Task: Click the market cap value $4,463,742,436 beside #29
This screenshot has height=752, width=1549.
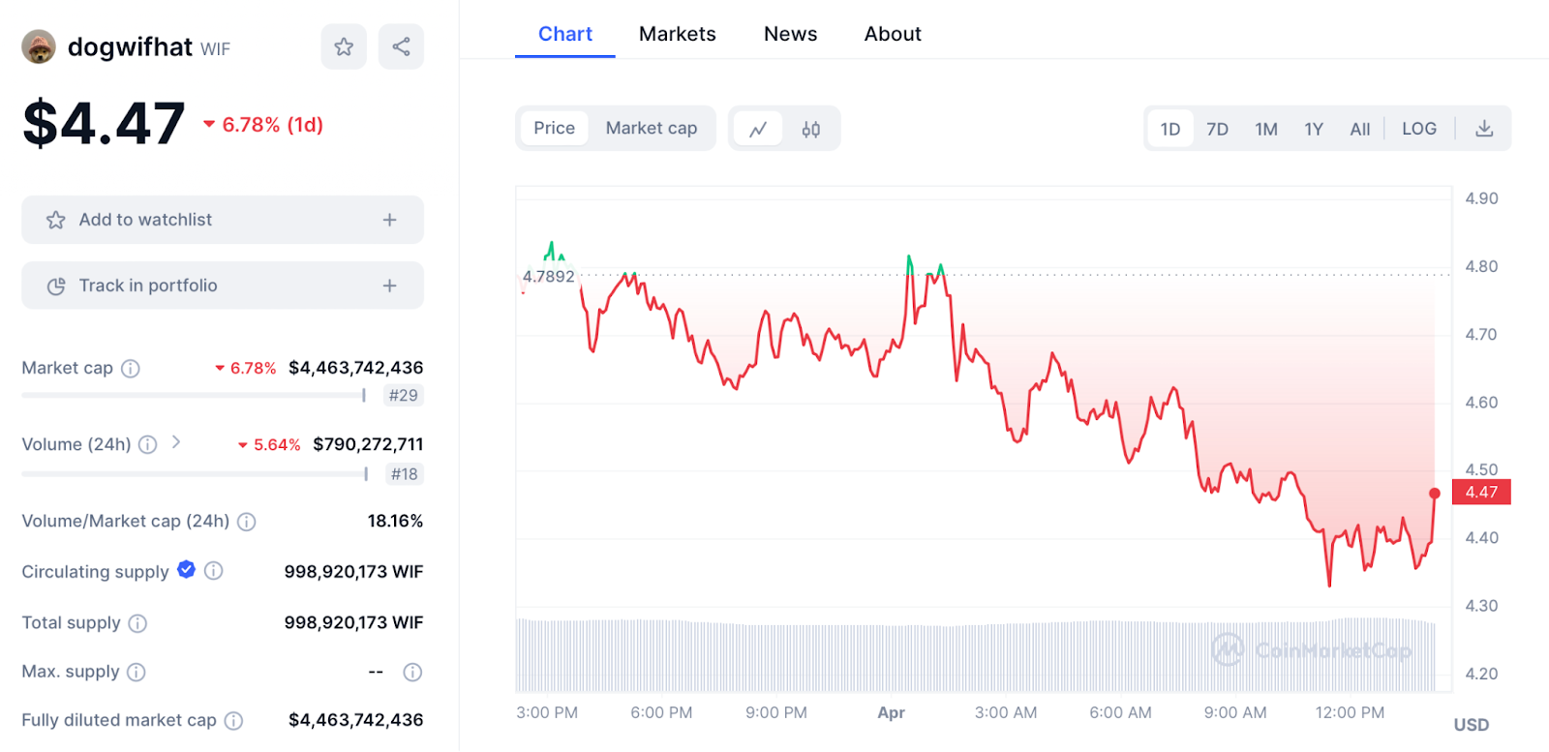Action: pos(356,368)
